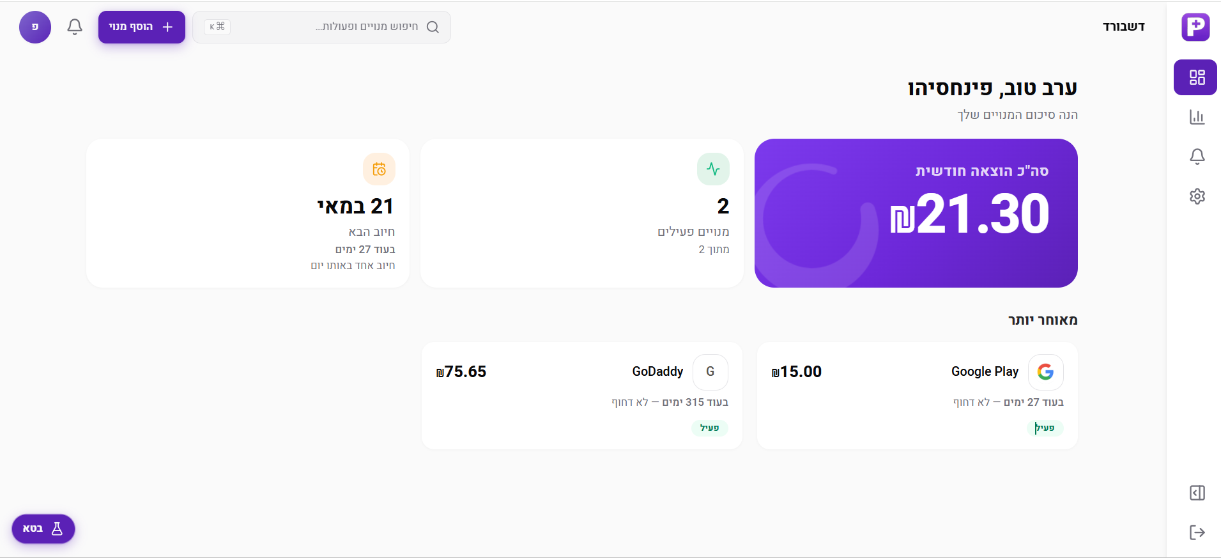Viewport: 1221px width, 558px height.
Task: Open notifications via the sidebar bell icon
Action: pos(1197,157)
